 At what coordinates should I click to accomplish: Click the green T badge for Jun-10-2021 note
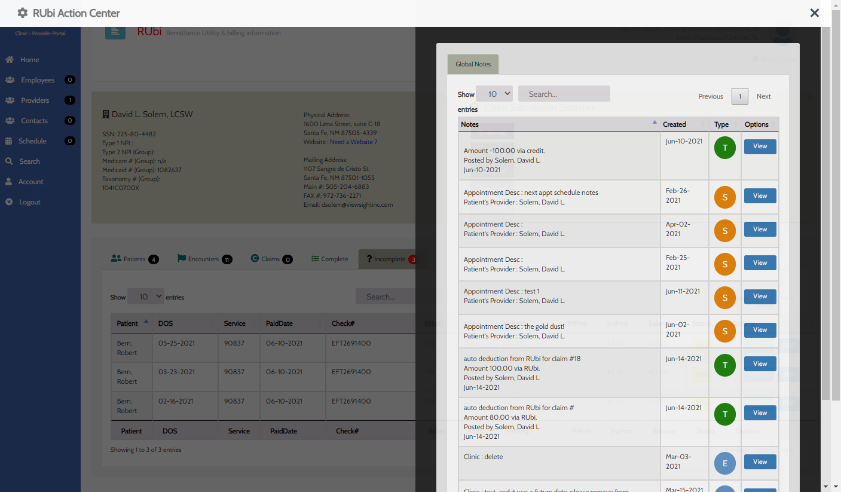tap(724, 148)
